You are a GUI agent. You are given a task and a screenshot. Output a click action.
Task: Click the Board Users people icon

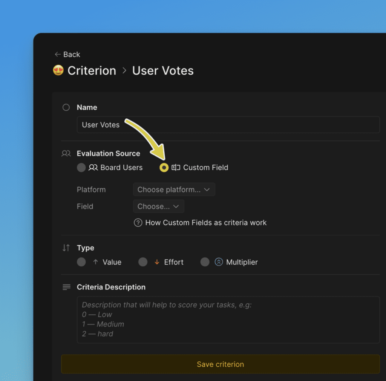point(93,168)
